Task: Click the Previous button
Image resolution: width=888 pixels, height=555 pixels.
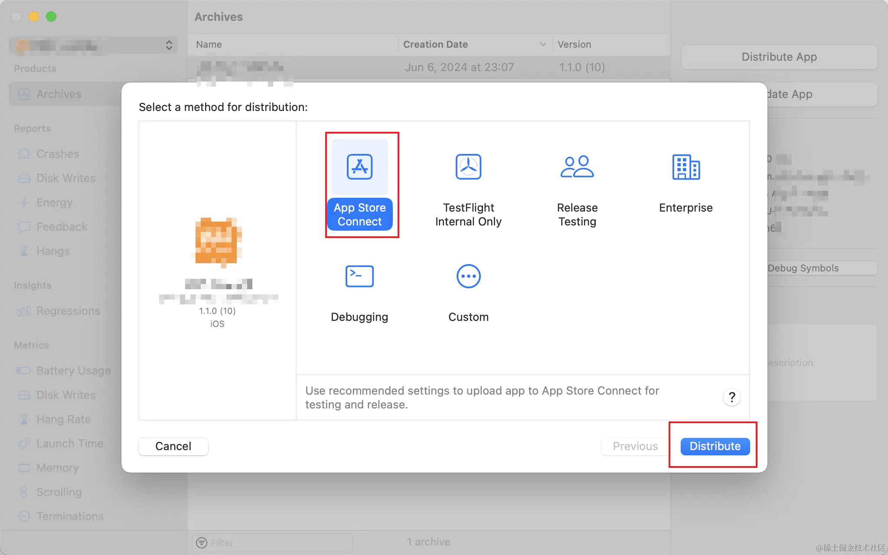Action: pyautogui.click(x=635, y=446)
